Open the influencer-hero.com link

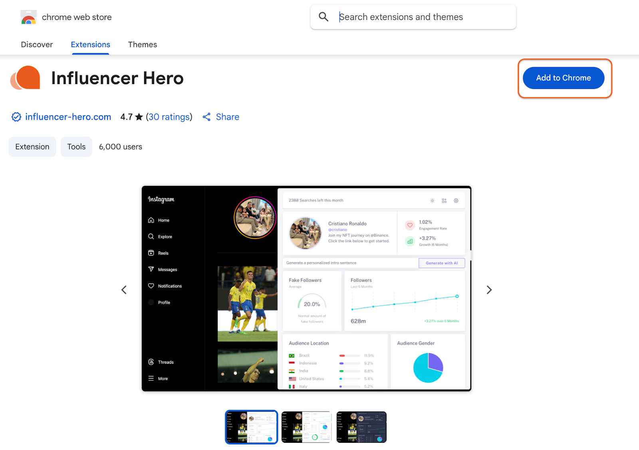(68, 117)
